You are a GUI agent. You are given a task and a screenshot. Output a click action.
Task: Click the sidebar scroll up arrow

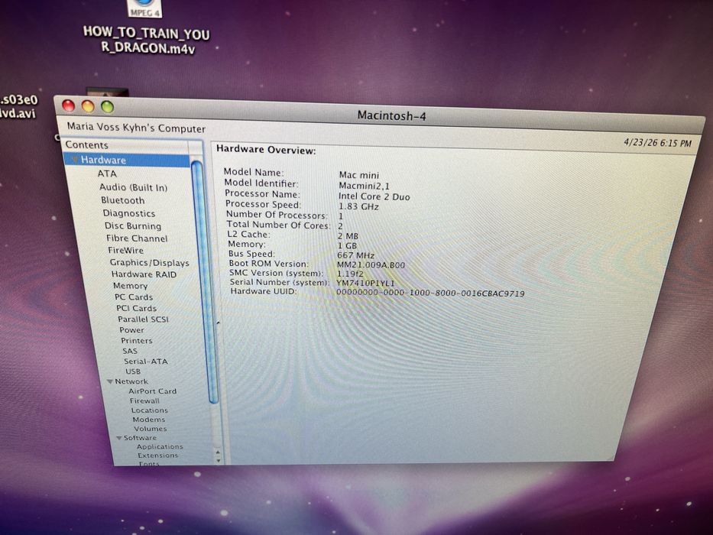point(219,452)
